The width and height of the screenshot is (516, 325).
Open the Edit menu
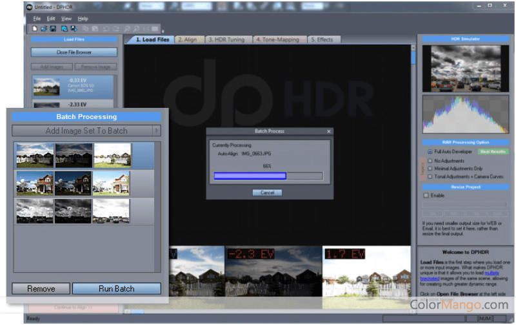click(x=51, y=19)
